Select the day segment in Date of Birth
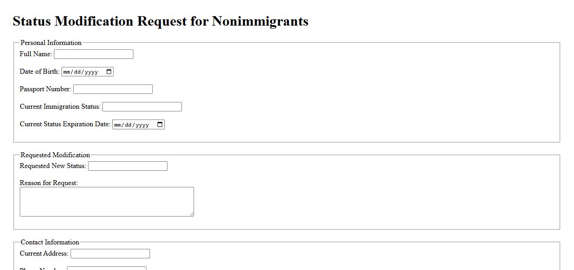 point(79,72)
